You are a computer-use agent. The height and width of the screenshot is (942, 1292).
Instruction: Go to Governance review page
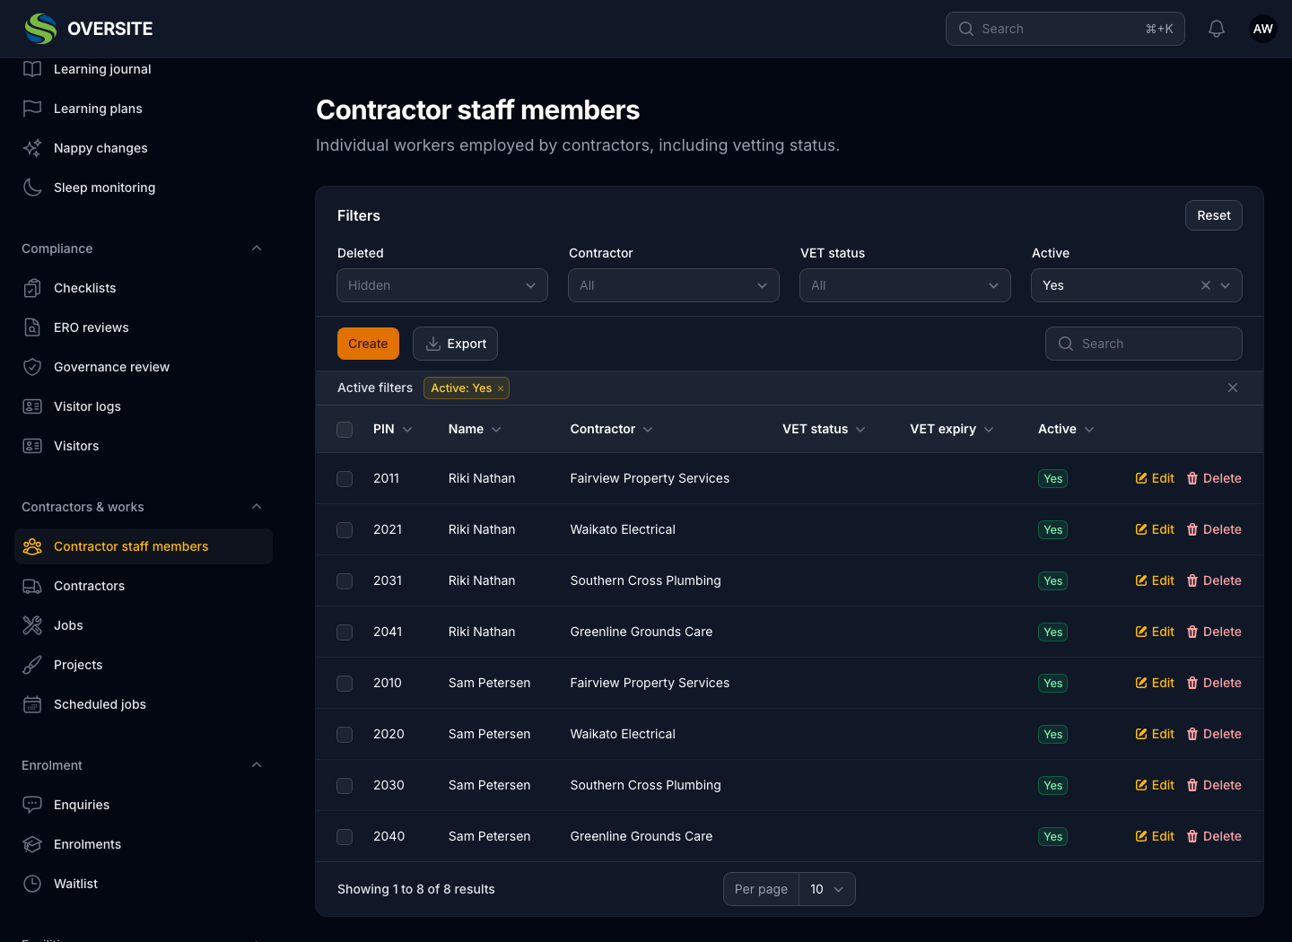pyautogui.click(x=144, y=367)
